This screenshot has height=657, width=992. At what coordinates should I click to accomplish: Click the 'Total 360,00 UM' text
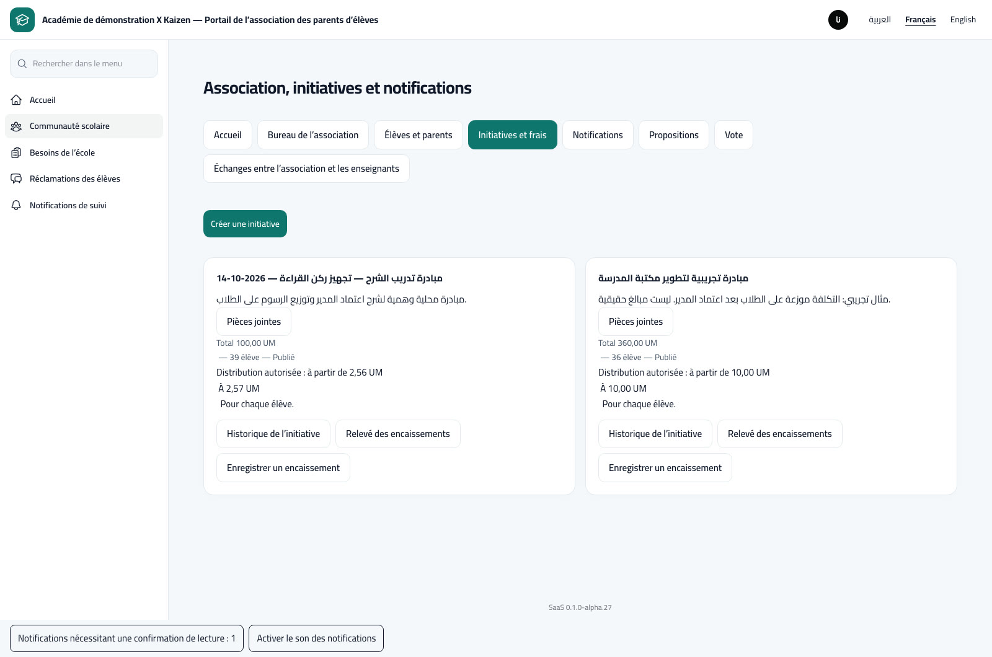point(627,343)
